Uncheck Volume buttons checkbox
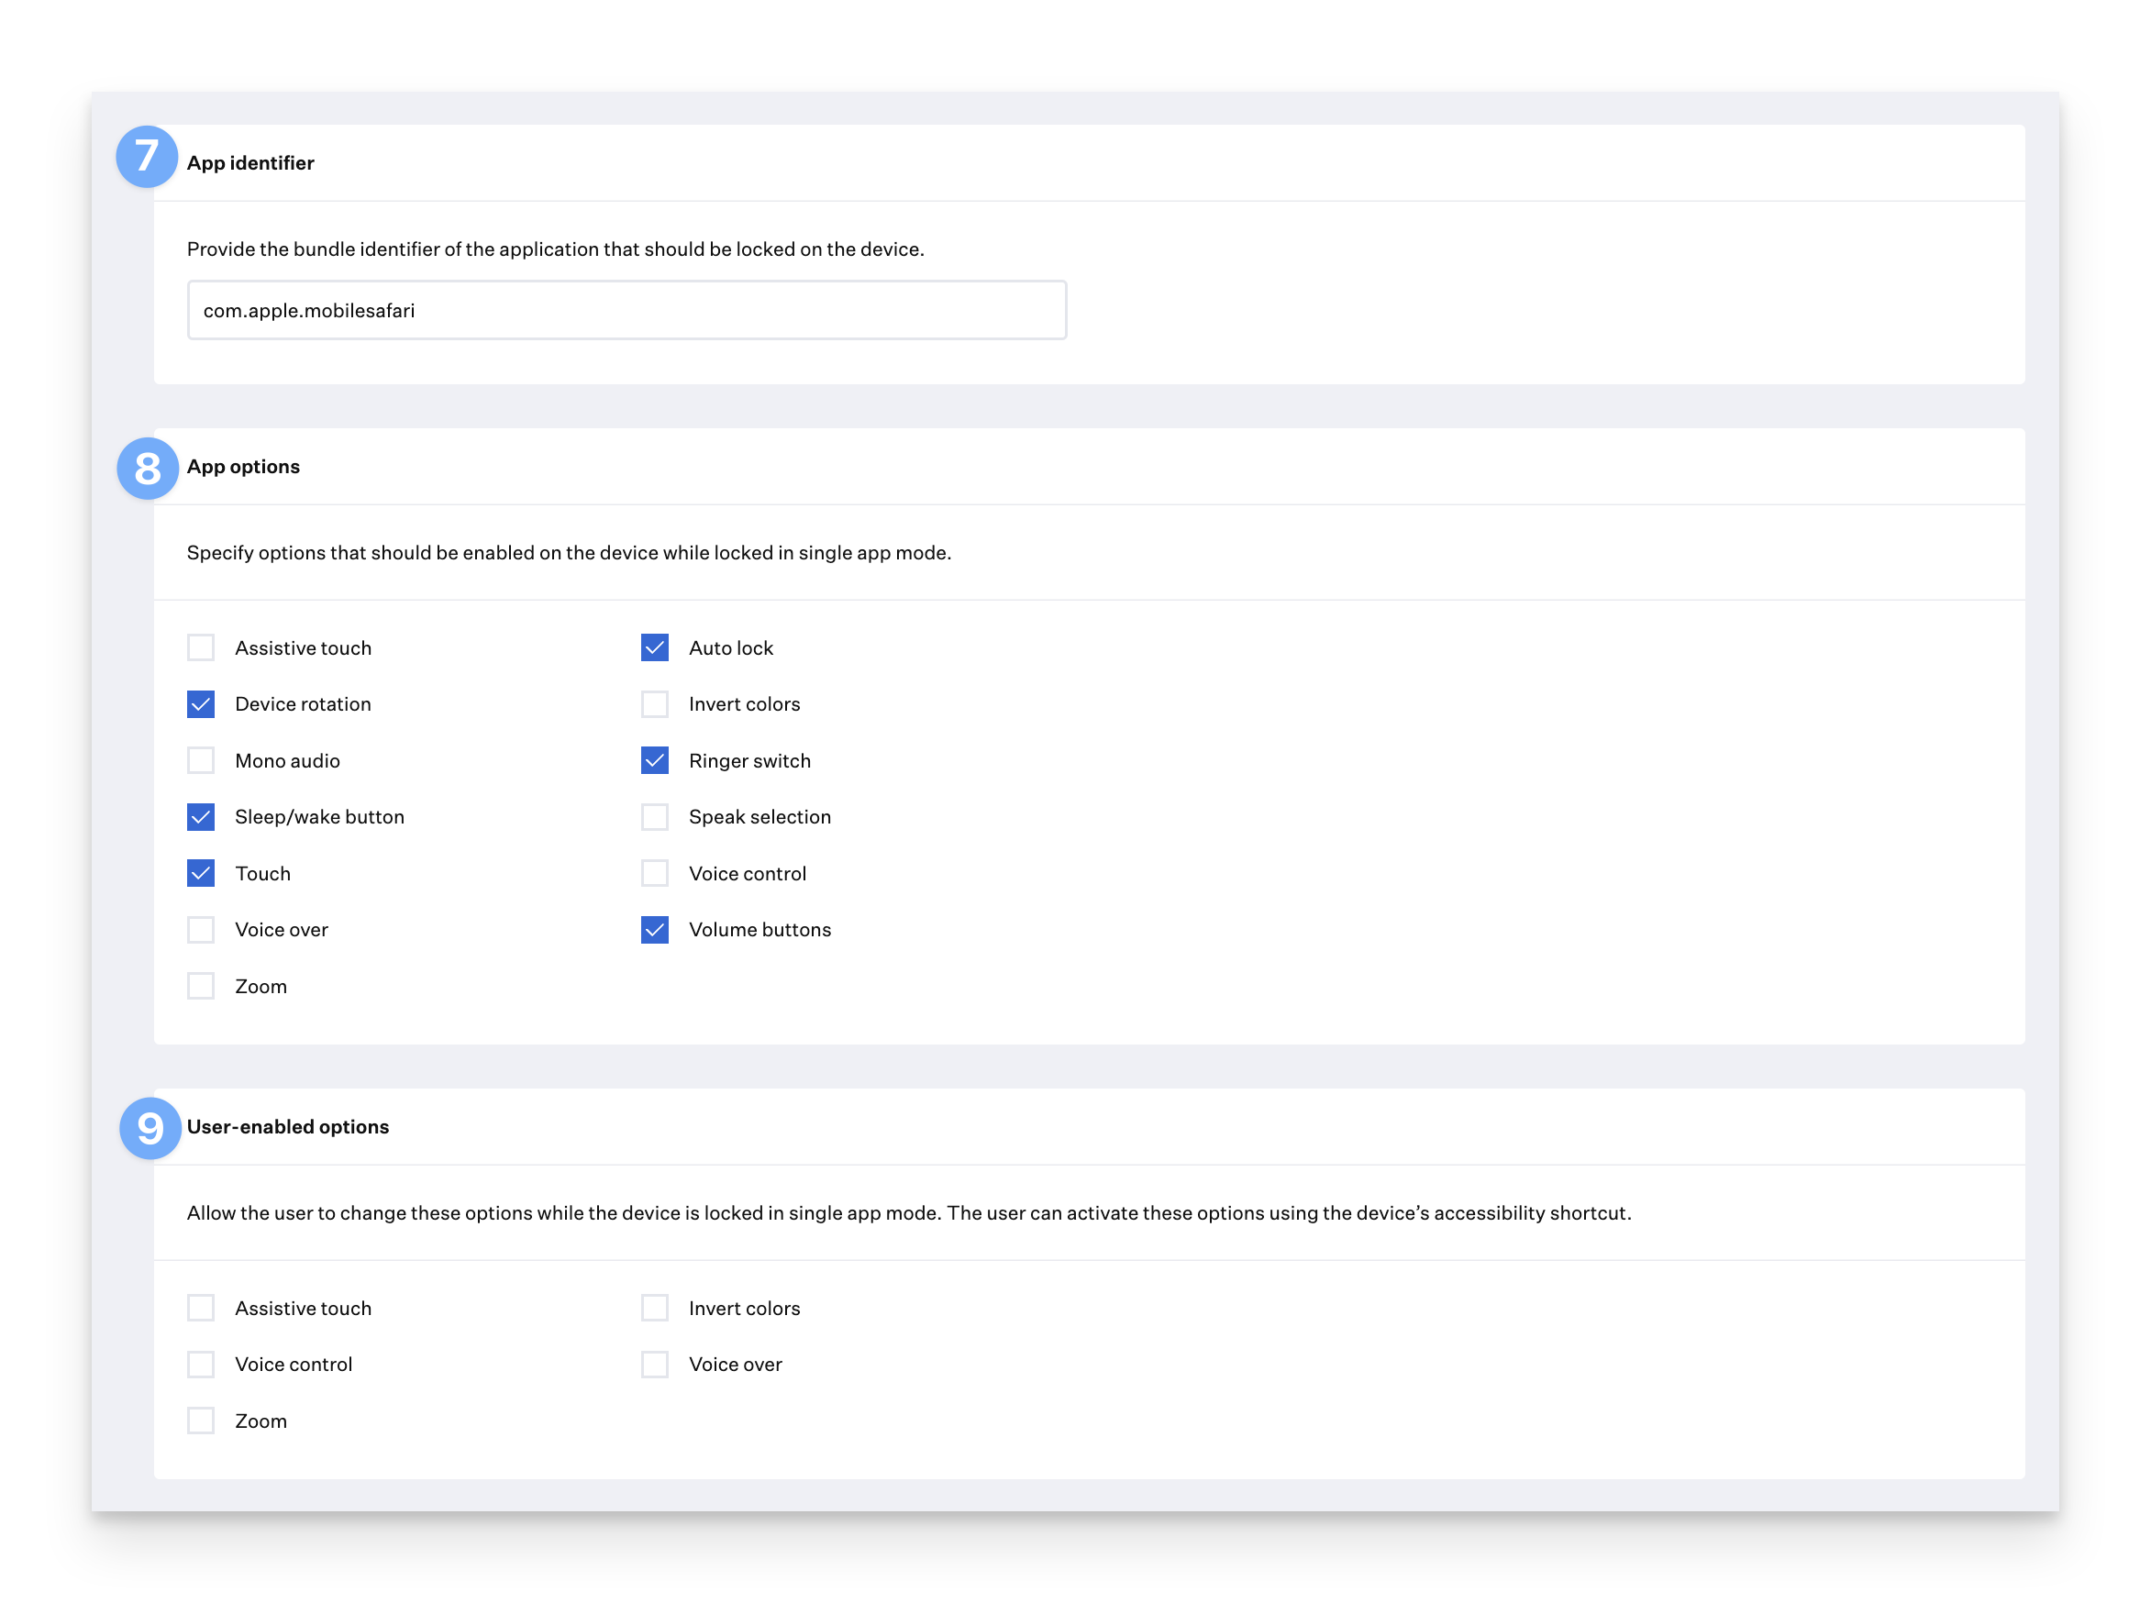 655,930
